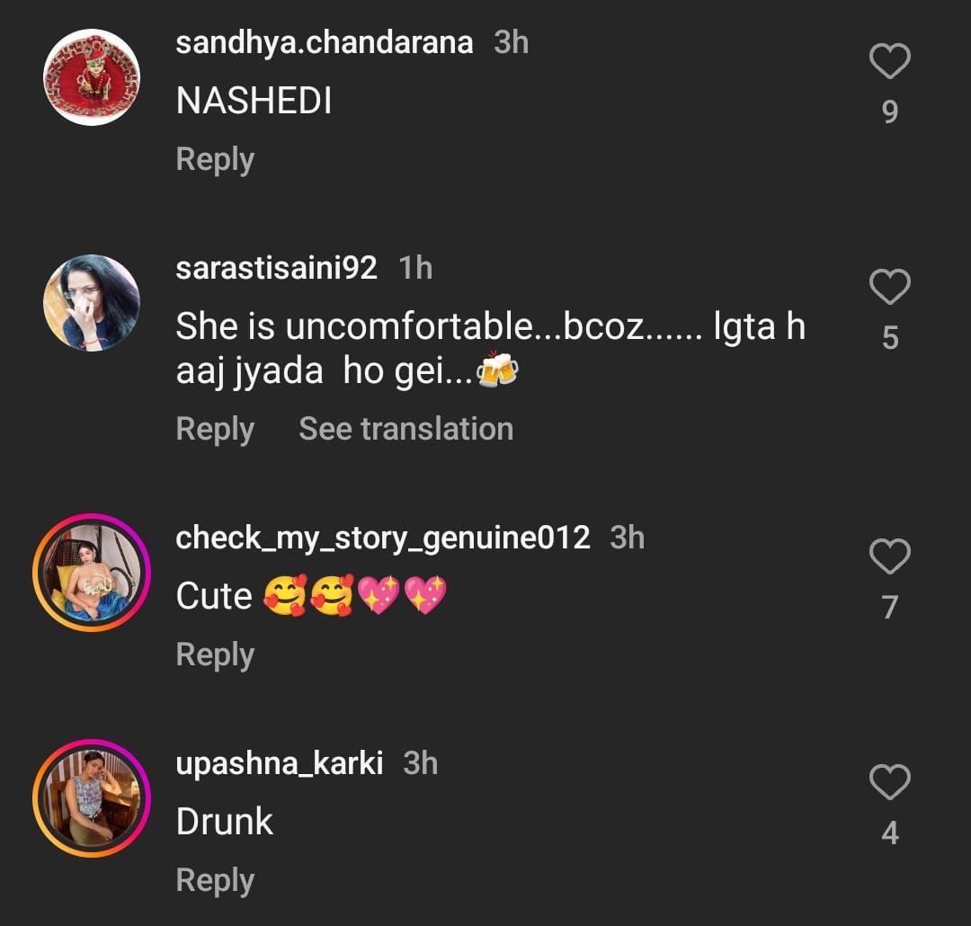Reply to check_my_story_genuine012's Cute comment
971x926 pixels.
215,654
